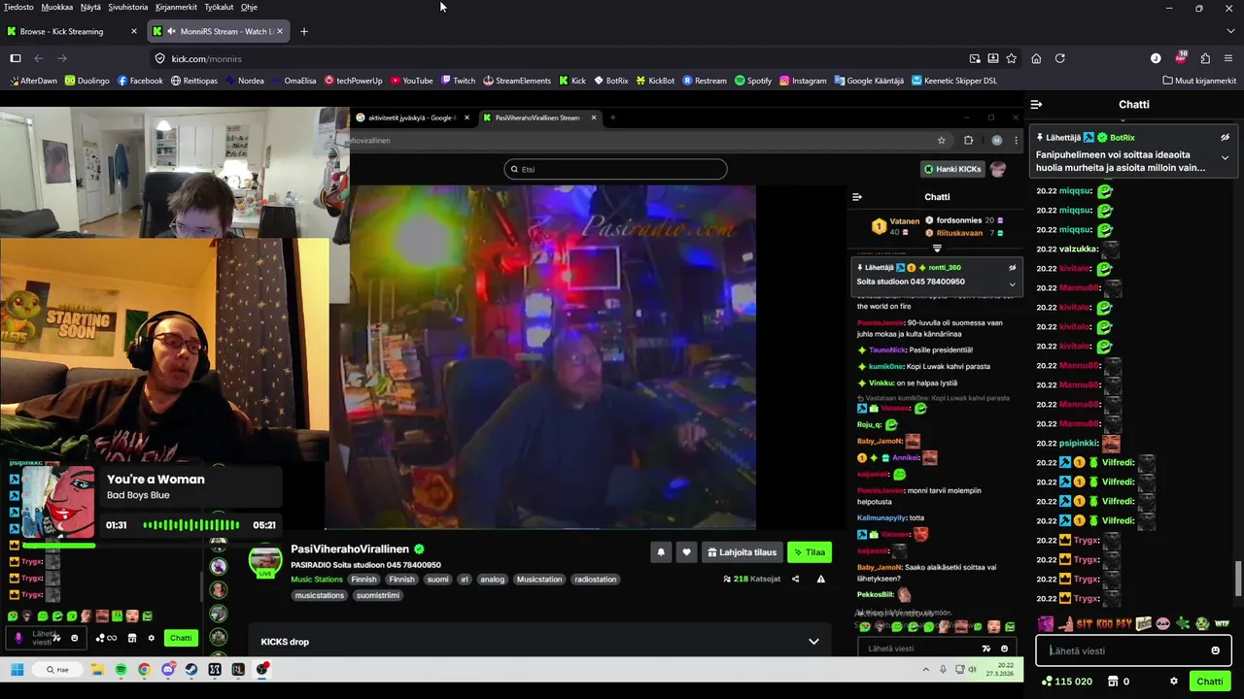Click the radiostation tag
The width and height of the screenshot is (1244, 699).
(x=595, y=580)
